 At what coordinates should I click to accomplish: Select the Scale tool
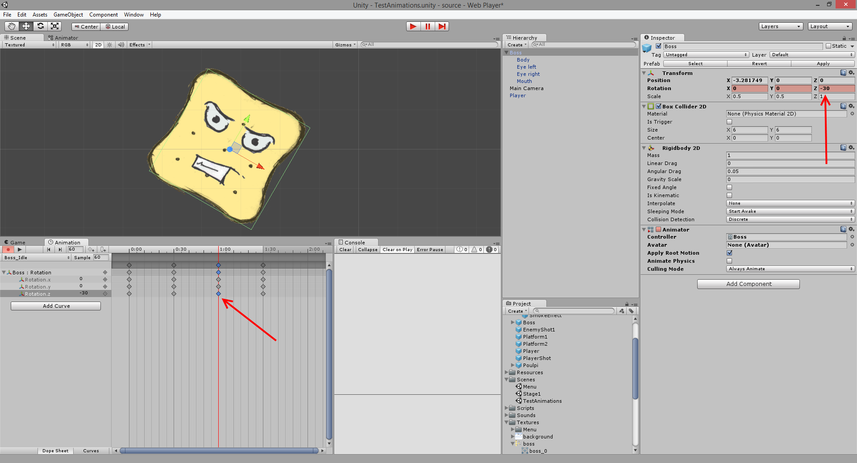click(54, 26)
